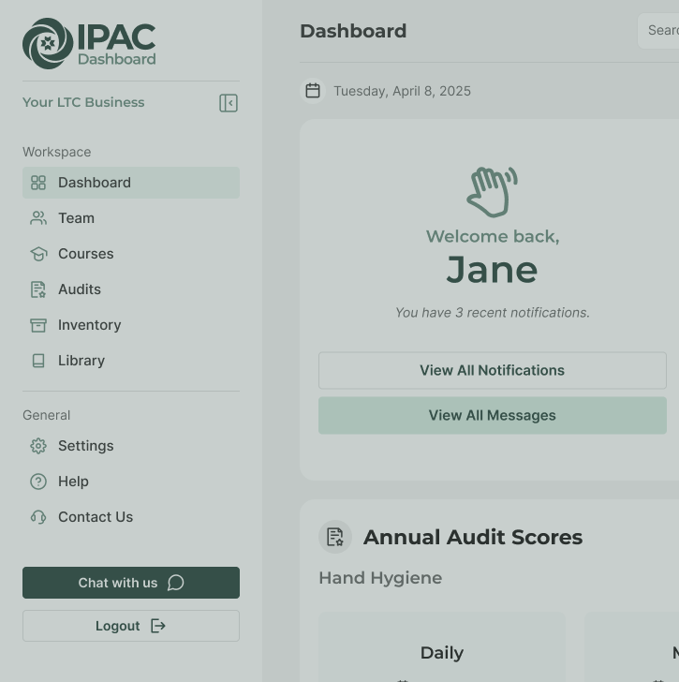Collapse the sidebar panel

(229, 103)
